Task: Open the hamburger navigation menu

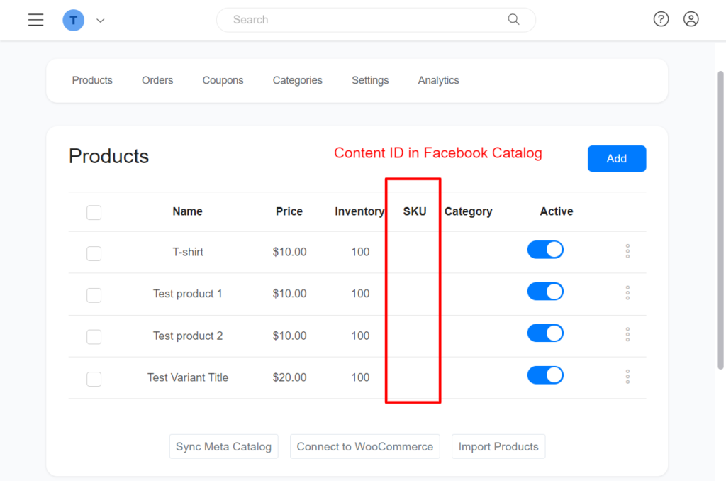Action: [x=36, y=20]
